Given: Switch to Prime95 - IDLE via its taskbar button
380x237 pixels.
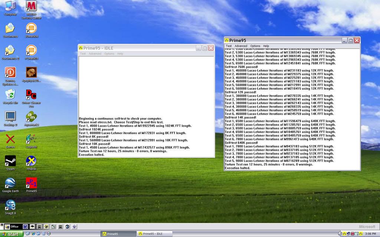Looking at the screenshot, I should coord(154,234).
